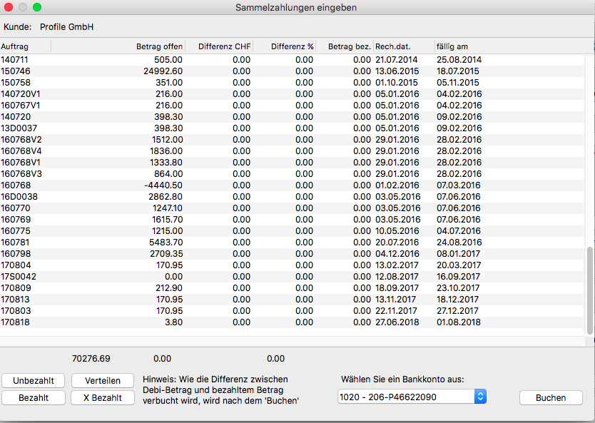Click the Buchen button
595x423 pixels.
[550, 397]
